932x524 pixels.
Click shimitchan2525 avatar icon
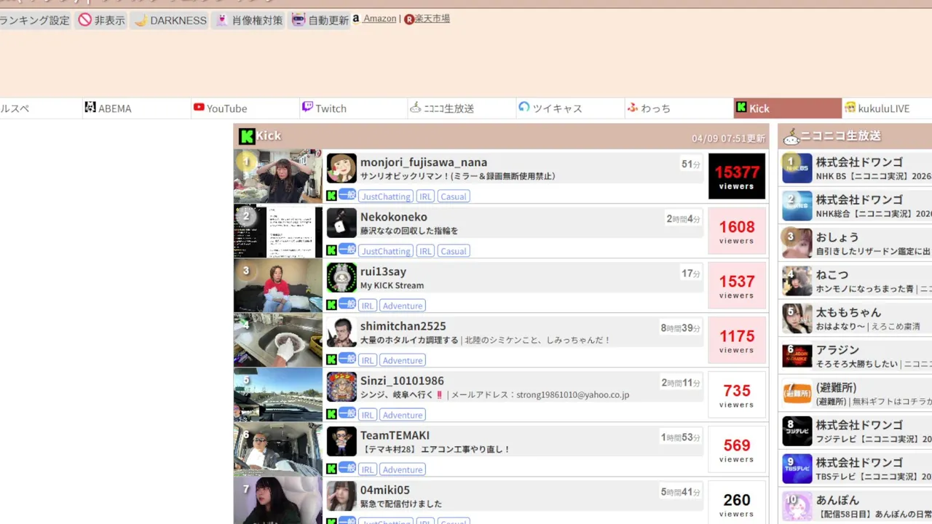[x=341, y=332]
